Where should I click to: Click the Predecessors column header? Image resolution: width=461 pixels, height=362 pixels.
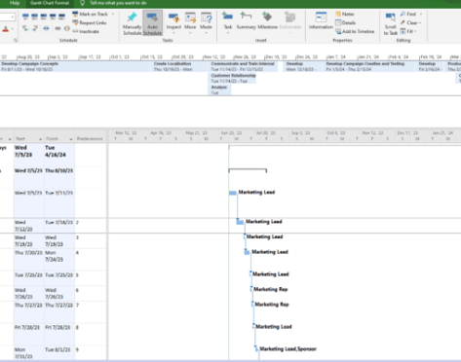90,139
